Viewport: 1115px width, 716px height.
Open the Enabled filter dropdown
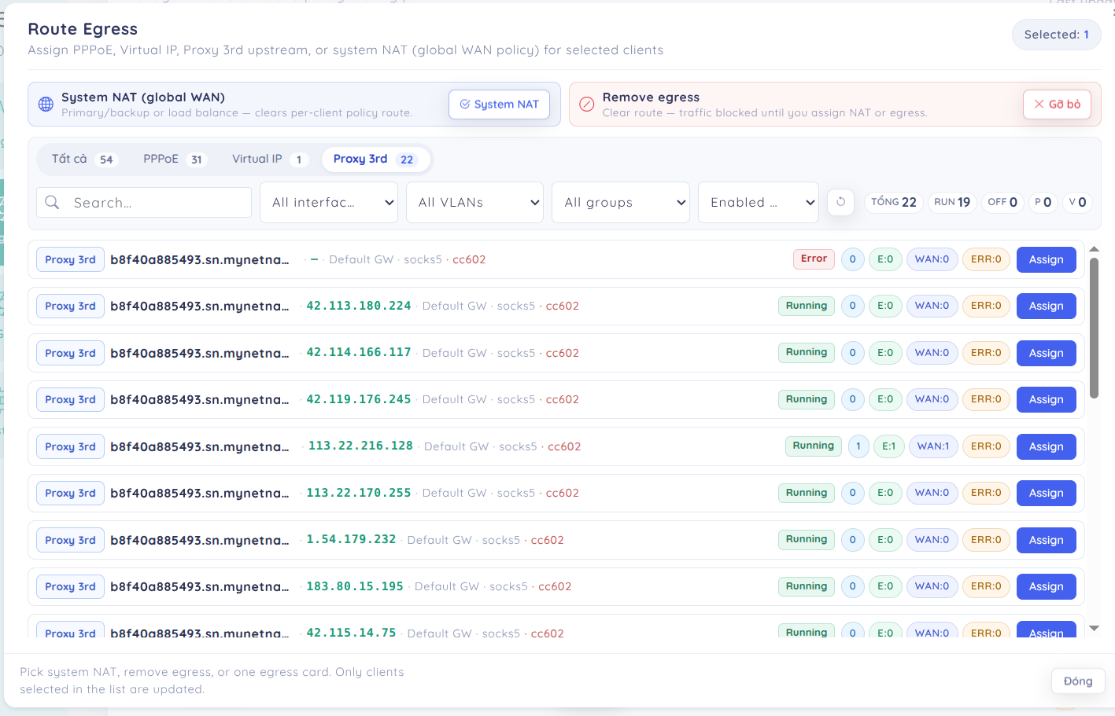759,202
